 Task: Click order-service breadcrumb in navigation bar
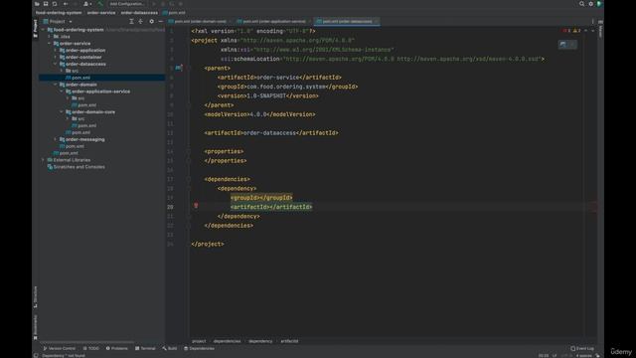pyautogui.click(x=101, y=13)
